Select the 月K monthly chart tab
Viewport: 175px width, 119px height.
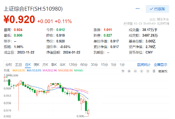click(45, 64)
